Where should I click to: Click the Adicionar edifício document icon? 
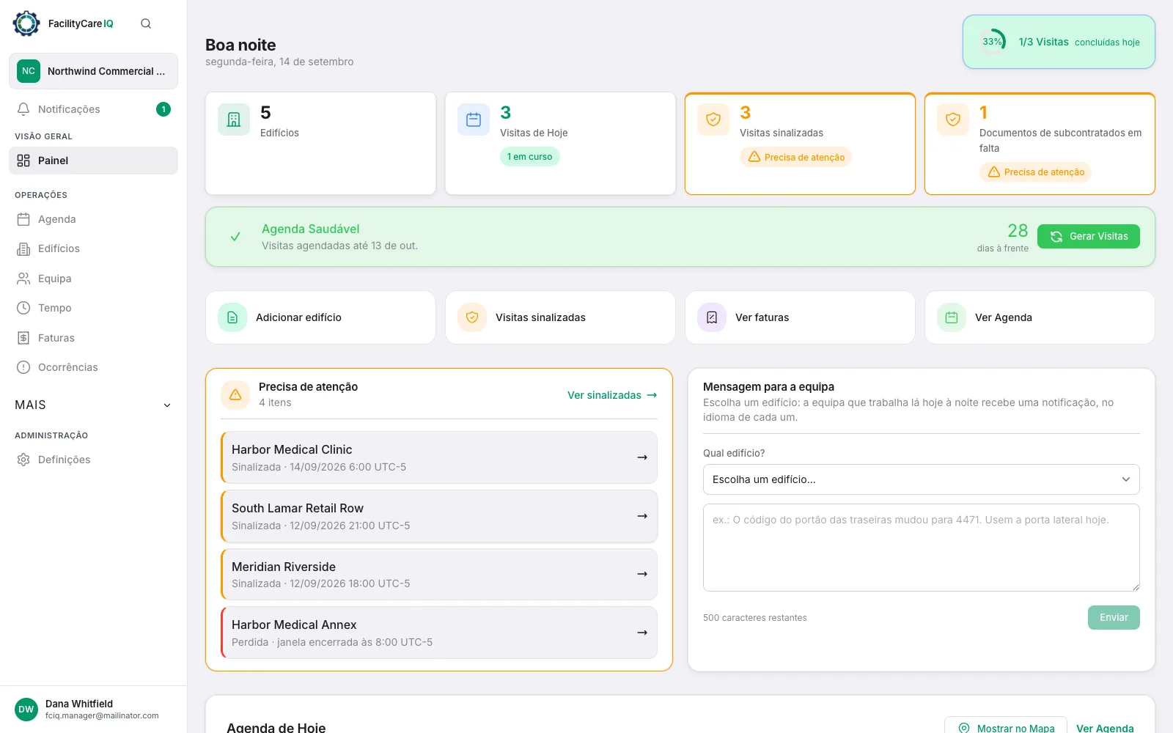pyautogui.click(x=232, y=317)
